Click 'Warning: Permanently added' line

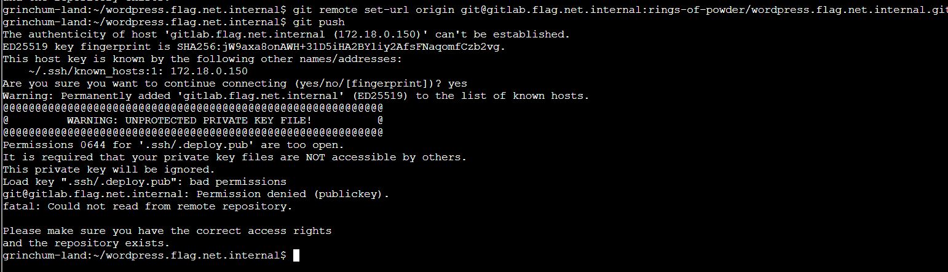[x=296, y=96]
